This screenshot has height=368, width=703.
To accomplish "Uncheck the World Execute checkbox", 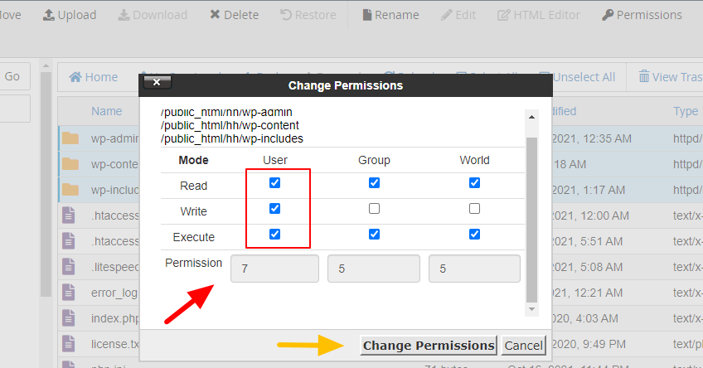I will 474,235.
